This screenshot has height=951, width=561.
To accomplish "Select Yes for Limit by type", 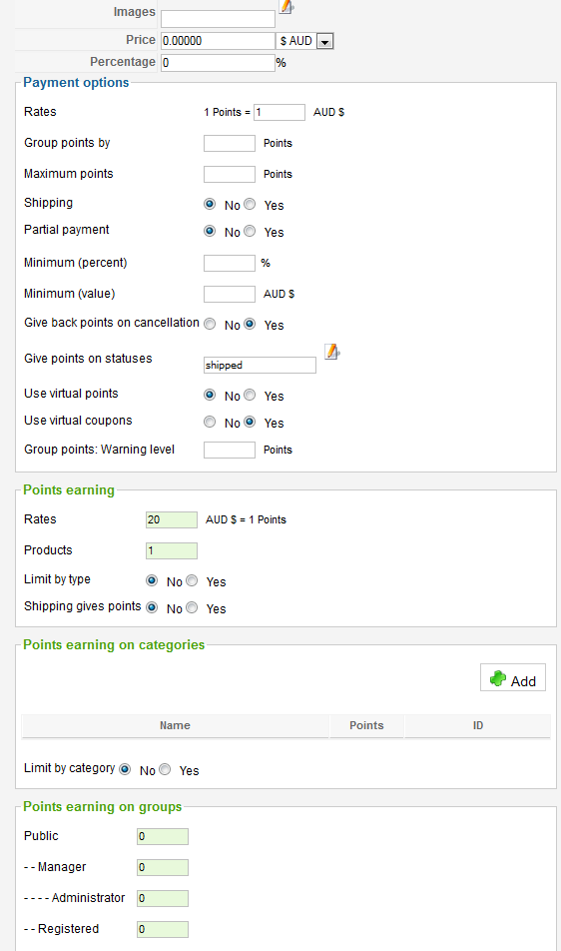I will [192, 580].
